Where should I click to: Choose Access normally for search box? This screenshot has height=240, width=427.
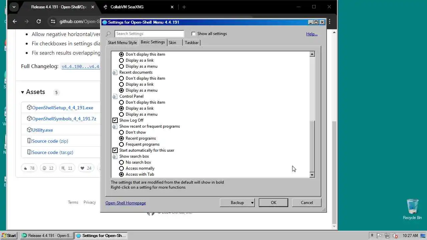[x=121, y=168]
